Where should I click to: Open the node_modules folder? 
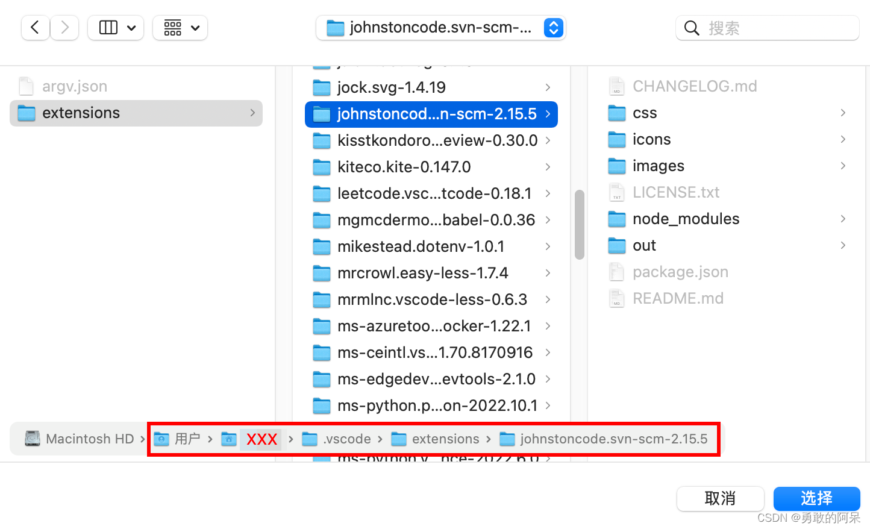[x=727, y=219]
